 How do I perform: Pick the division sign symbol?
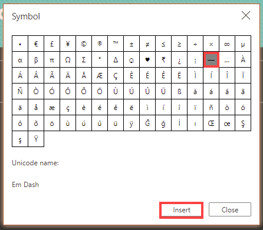point(195,44)
